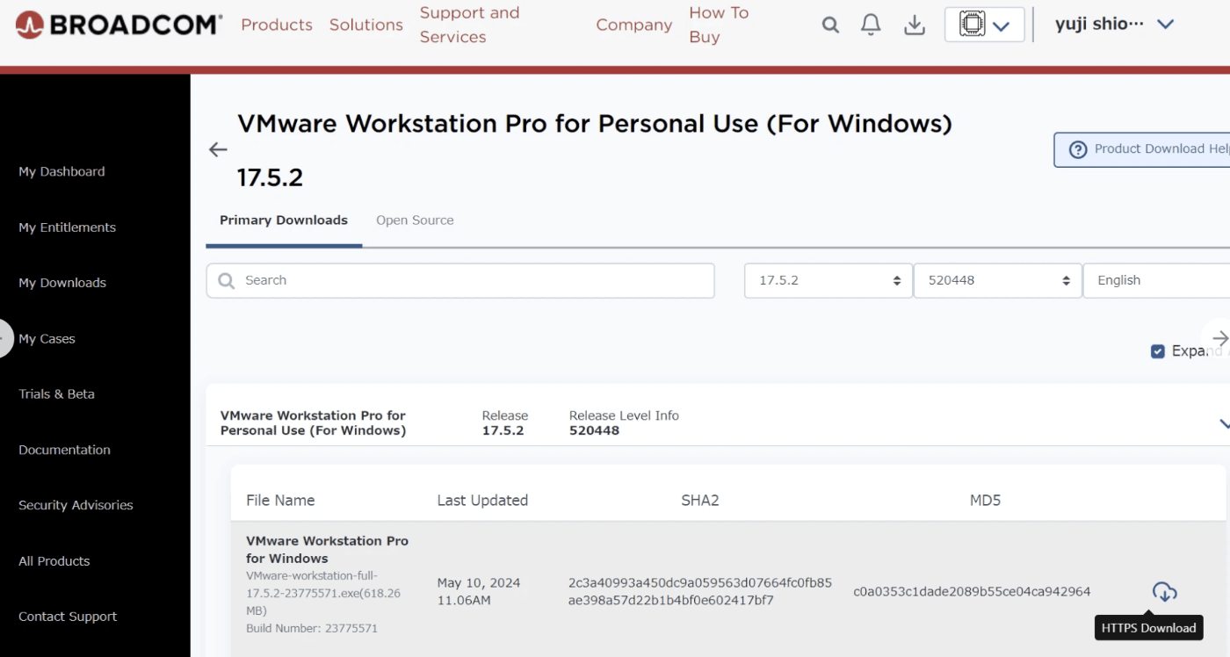This screenshot has width=1230, height=657.
Task: Click the 17.5.2 version heading
Action: 270,178
